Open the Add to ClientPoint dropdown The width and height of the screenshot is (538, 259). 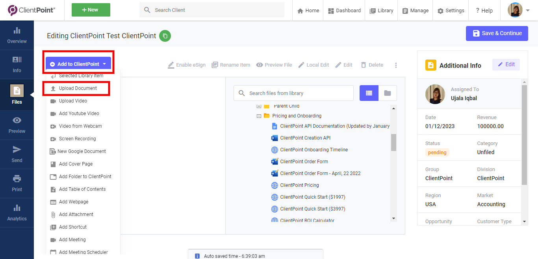[78, 64]
